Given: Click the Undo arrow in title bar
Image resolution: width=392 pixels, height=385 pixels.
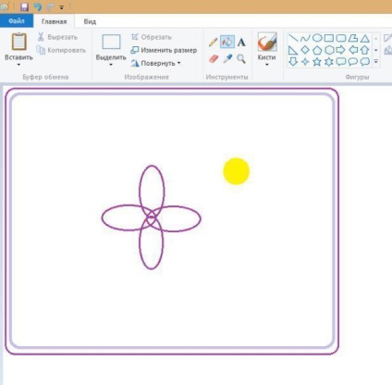Looking at the screenshot, I should point(38,6).
